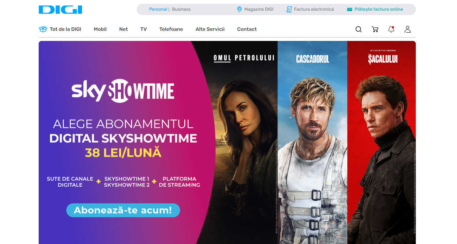This screenshot has height=244, width=457.
Task: Open the shopping cart icon
Action: pyautogui.click(x=375, y=29)
